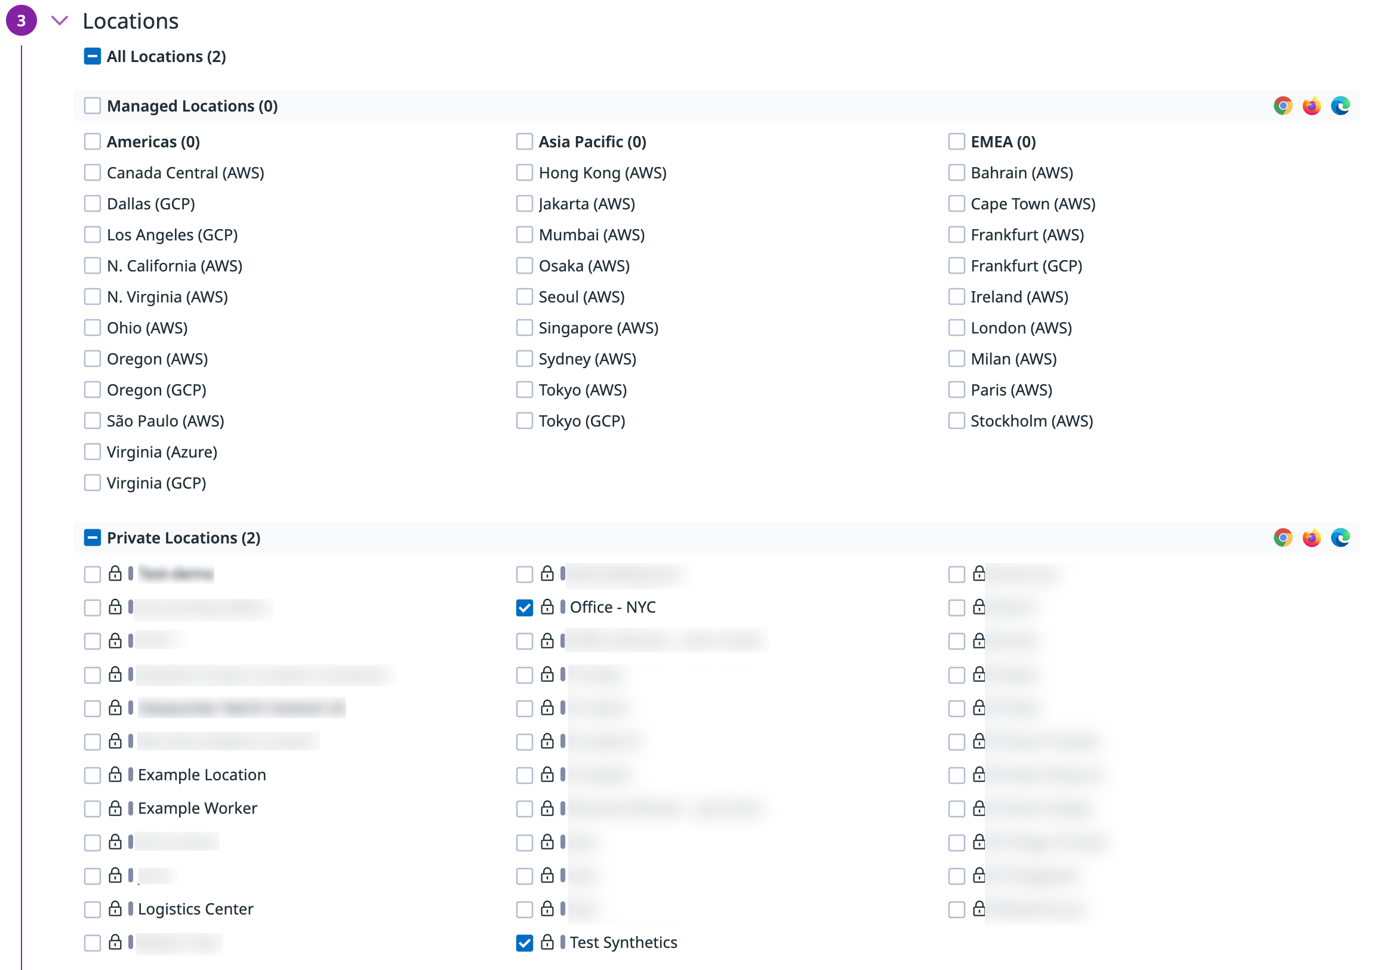1380x970 pixels.
Task: Click Firefox icon in Private Locations row
Action: click(1311, 537)
